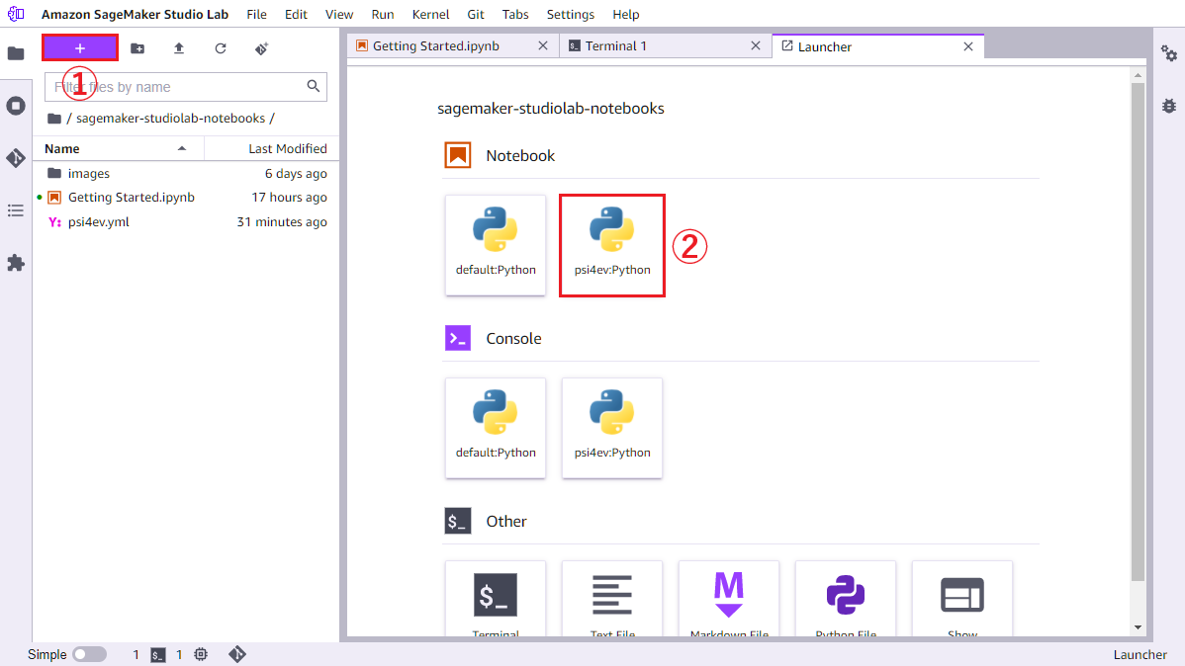Open Getting Started.ipynb from the file list
The image size is (1185, 666).
[x=130, y=197]
